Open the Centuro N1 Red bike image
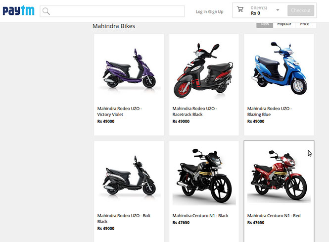The width and height of the screenshot is (329, 242). coord(279,176)
